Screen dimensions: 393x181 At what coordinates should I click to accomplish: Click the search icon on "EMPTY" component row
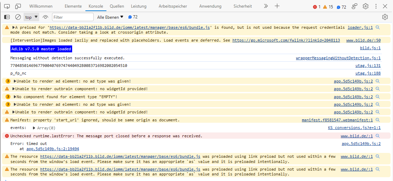coord(378,97)
